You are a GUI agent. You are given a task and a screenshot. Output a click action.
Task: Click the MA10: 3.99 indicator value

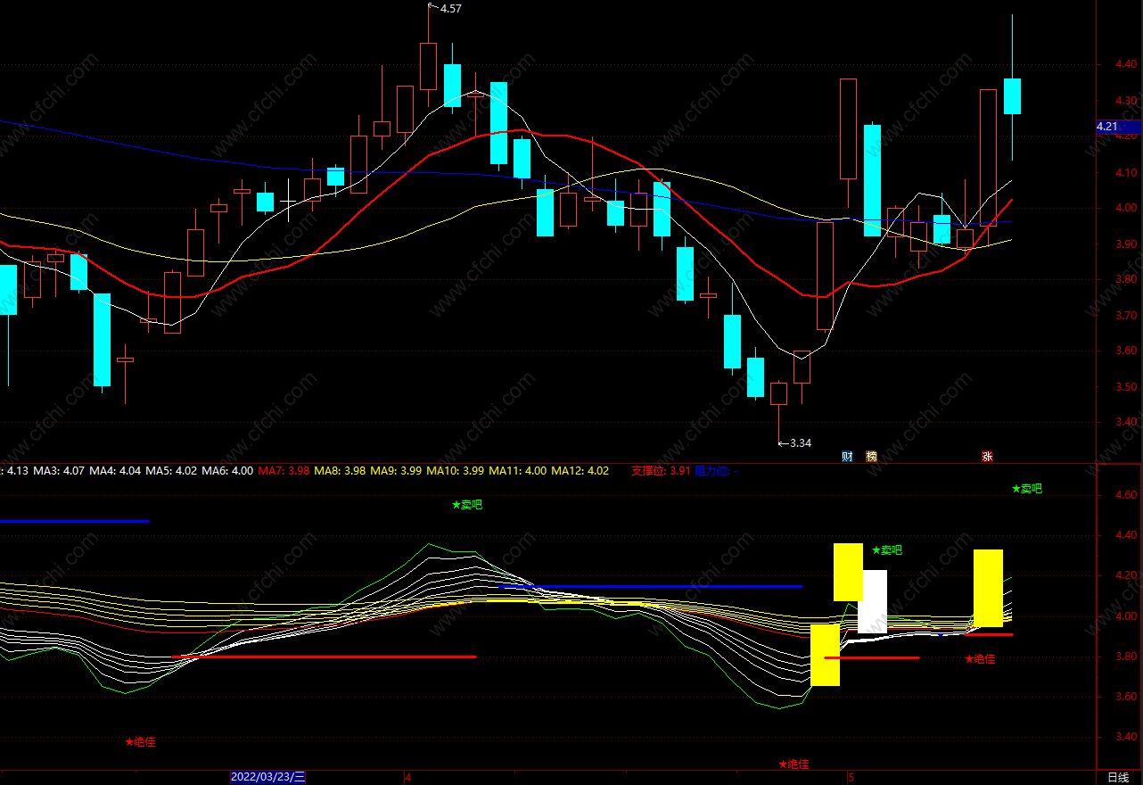pyautogui.click(x=456, y=470)
